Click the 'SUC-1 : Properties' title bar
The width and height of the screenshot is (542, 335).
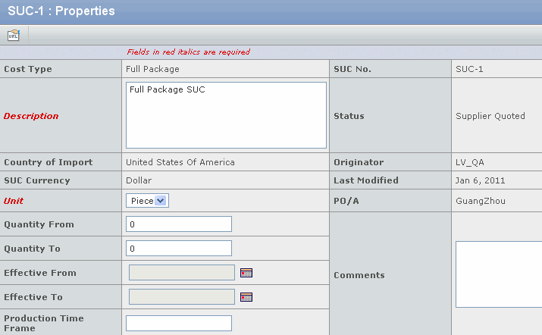pyautogui.click(x=59, y=11)
